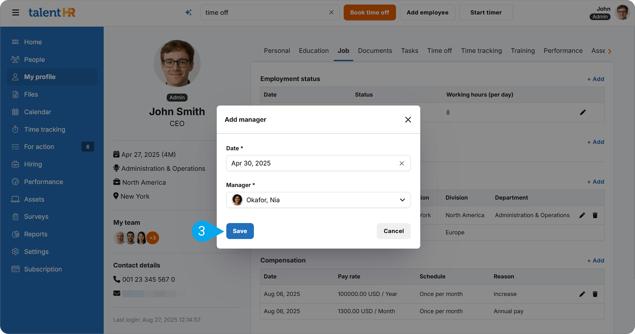Click the +3 team members badge
This screenshot has height=334, width=635.
(x=153, y=238)
